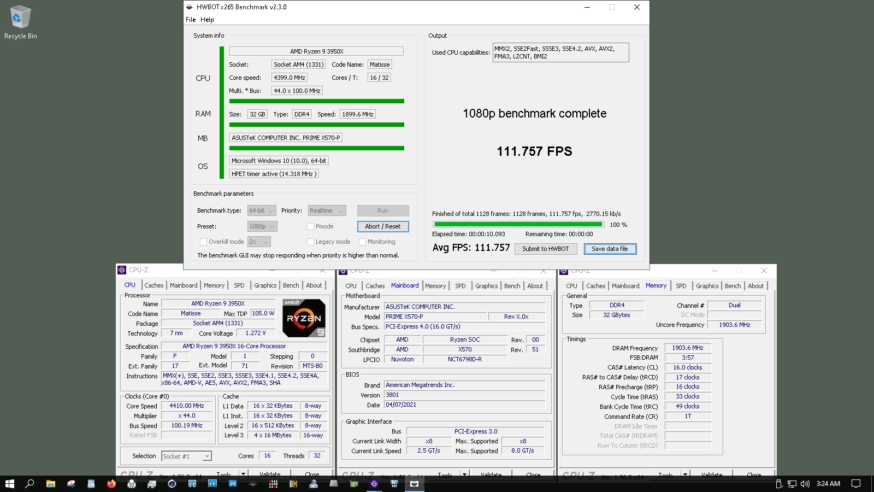
Task: Open SPD tab in CPU-Z Processor window
Action: pyautogui.click(x=239, y=285)
